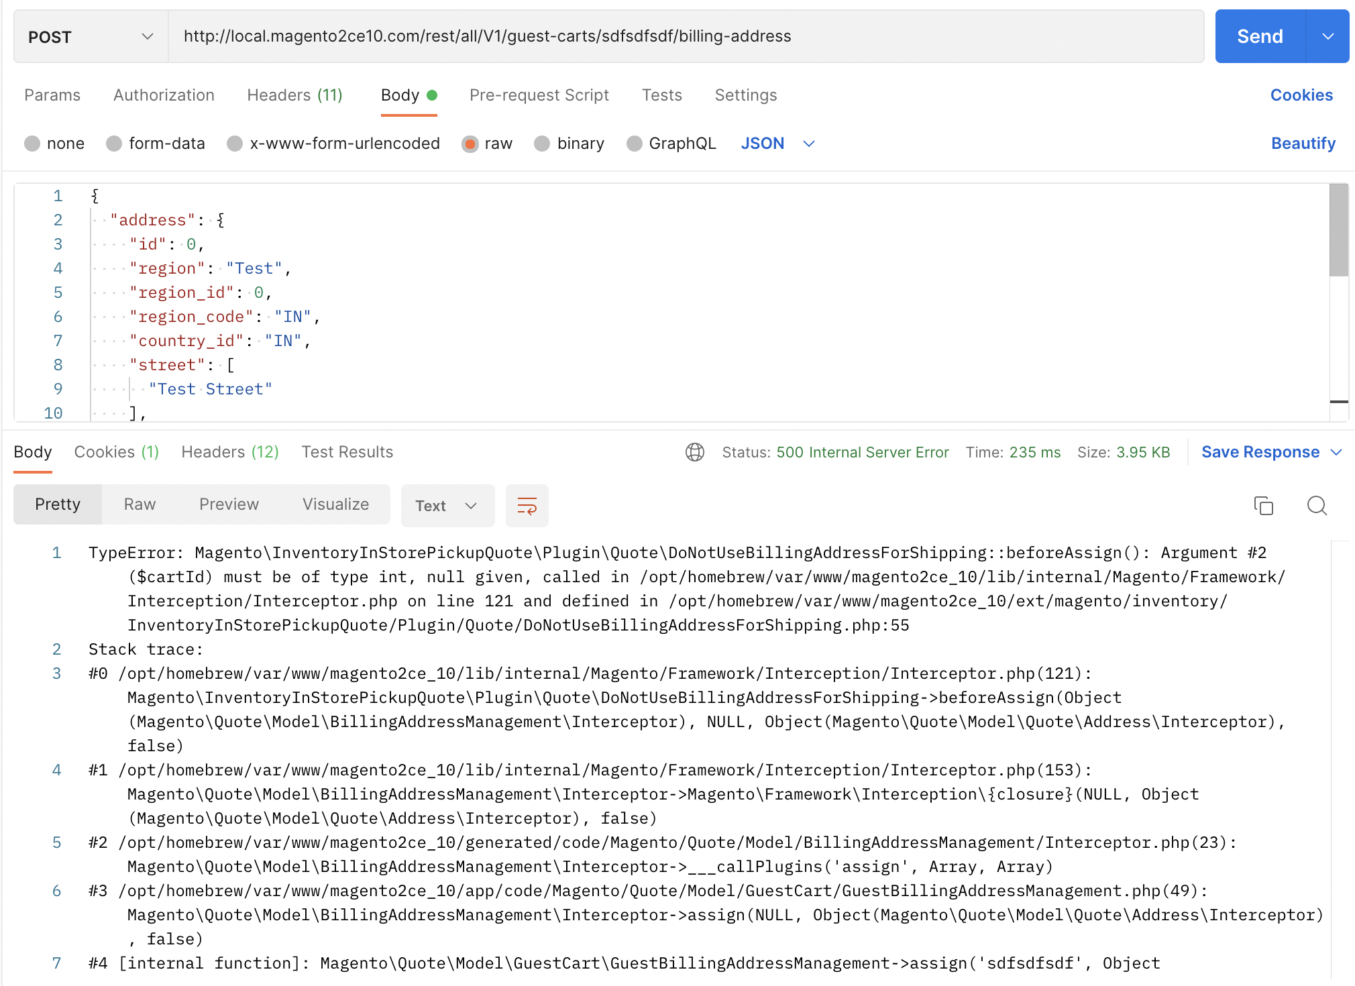The height and width of the screenshot is (986, 1355).
Task: Copy response body with the copy icon
Action: (x=1263, y=506)
